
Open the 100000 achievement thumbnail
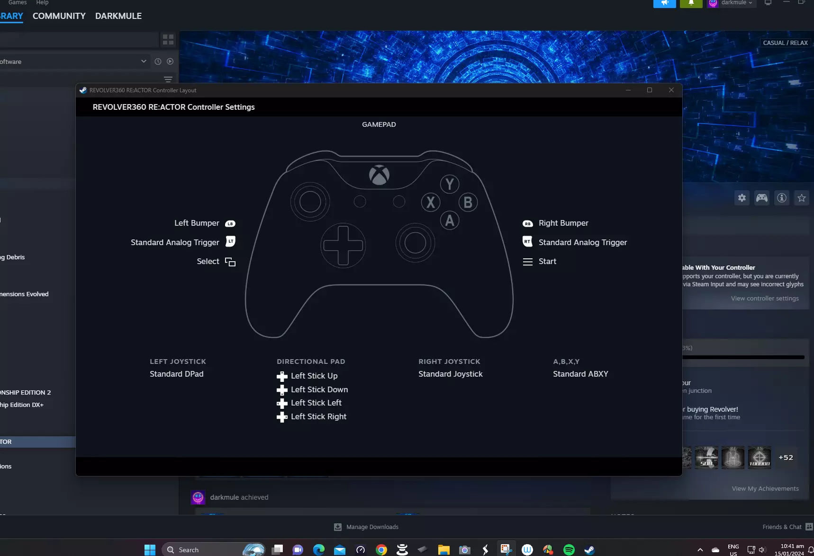tap(760, 458)
